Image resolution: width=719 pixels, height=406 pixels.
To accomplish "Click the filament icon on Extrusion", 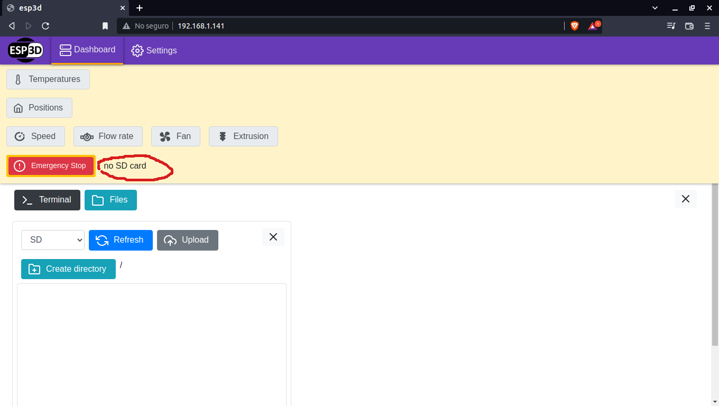I will coord(223,136).
